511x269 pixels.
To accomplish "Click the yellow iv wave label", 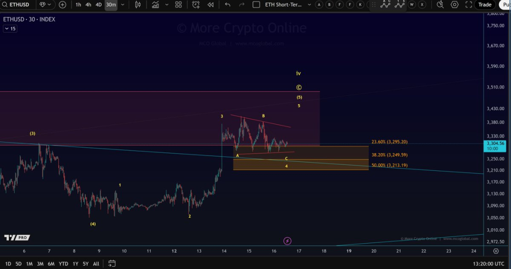I will click(x=298, y=74).
